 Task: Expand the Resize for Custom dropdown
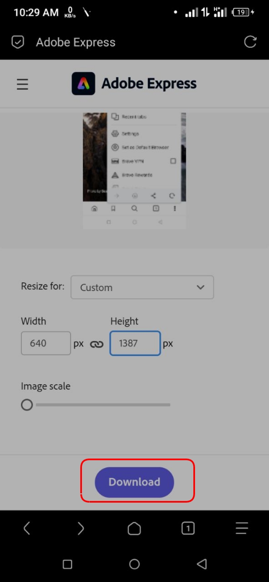pos(142,288)
